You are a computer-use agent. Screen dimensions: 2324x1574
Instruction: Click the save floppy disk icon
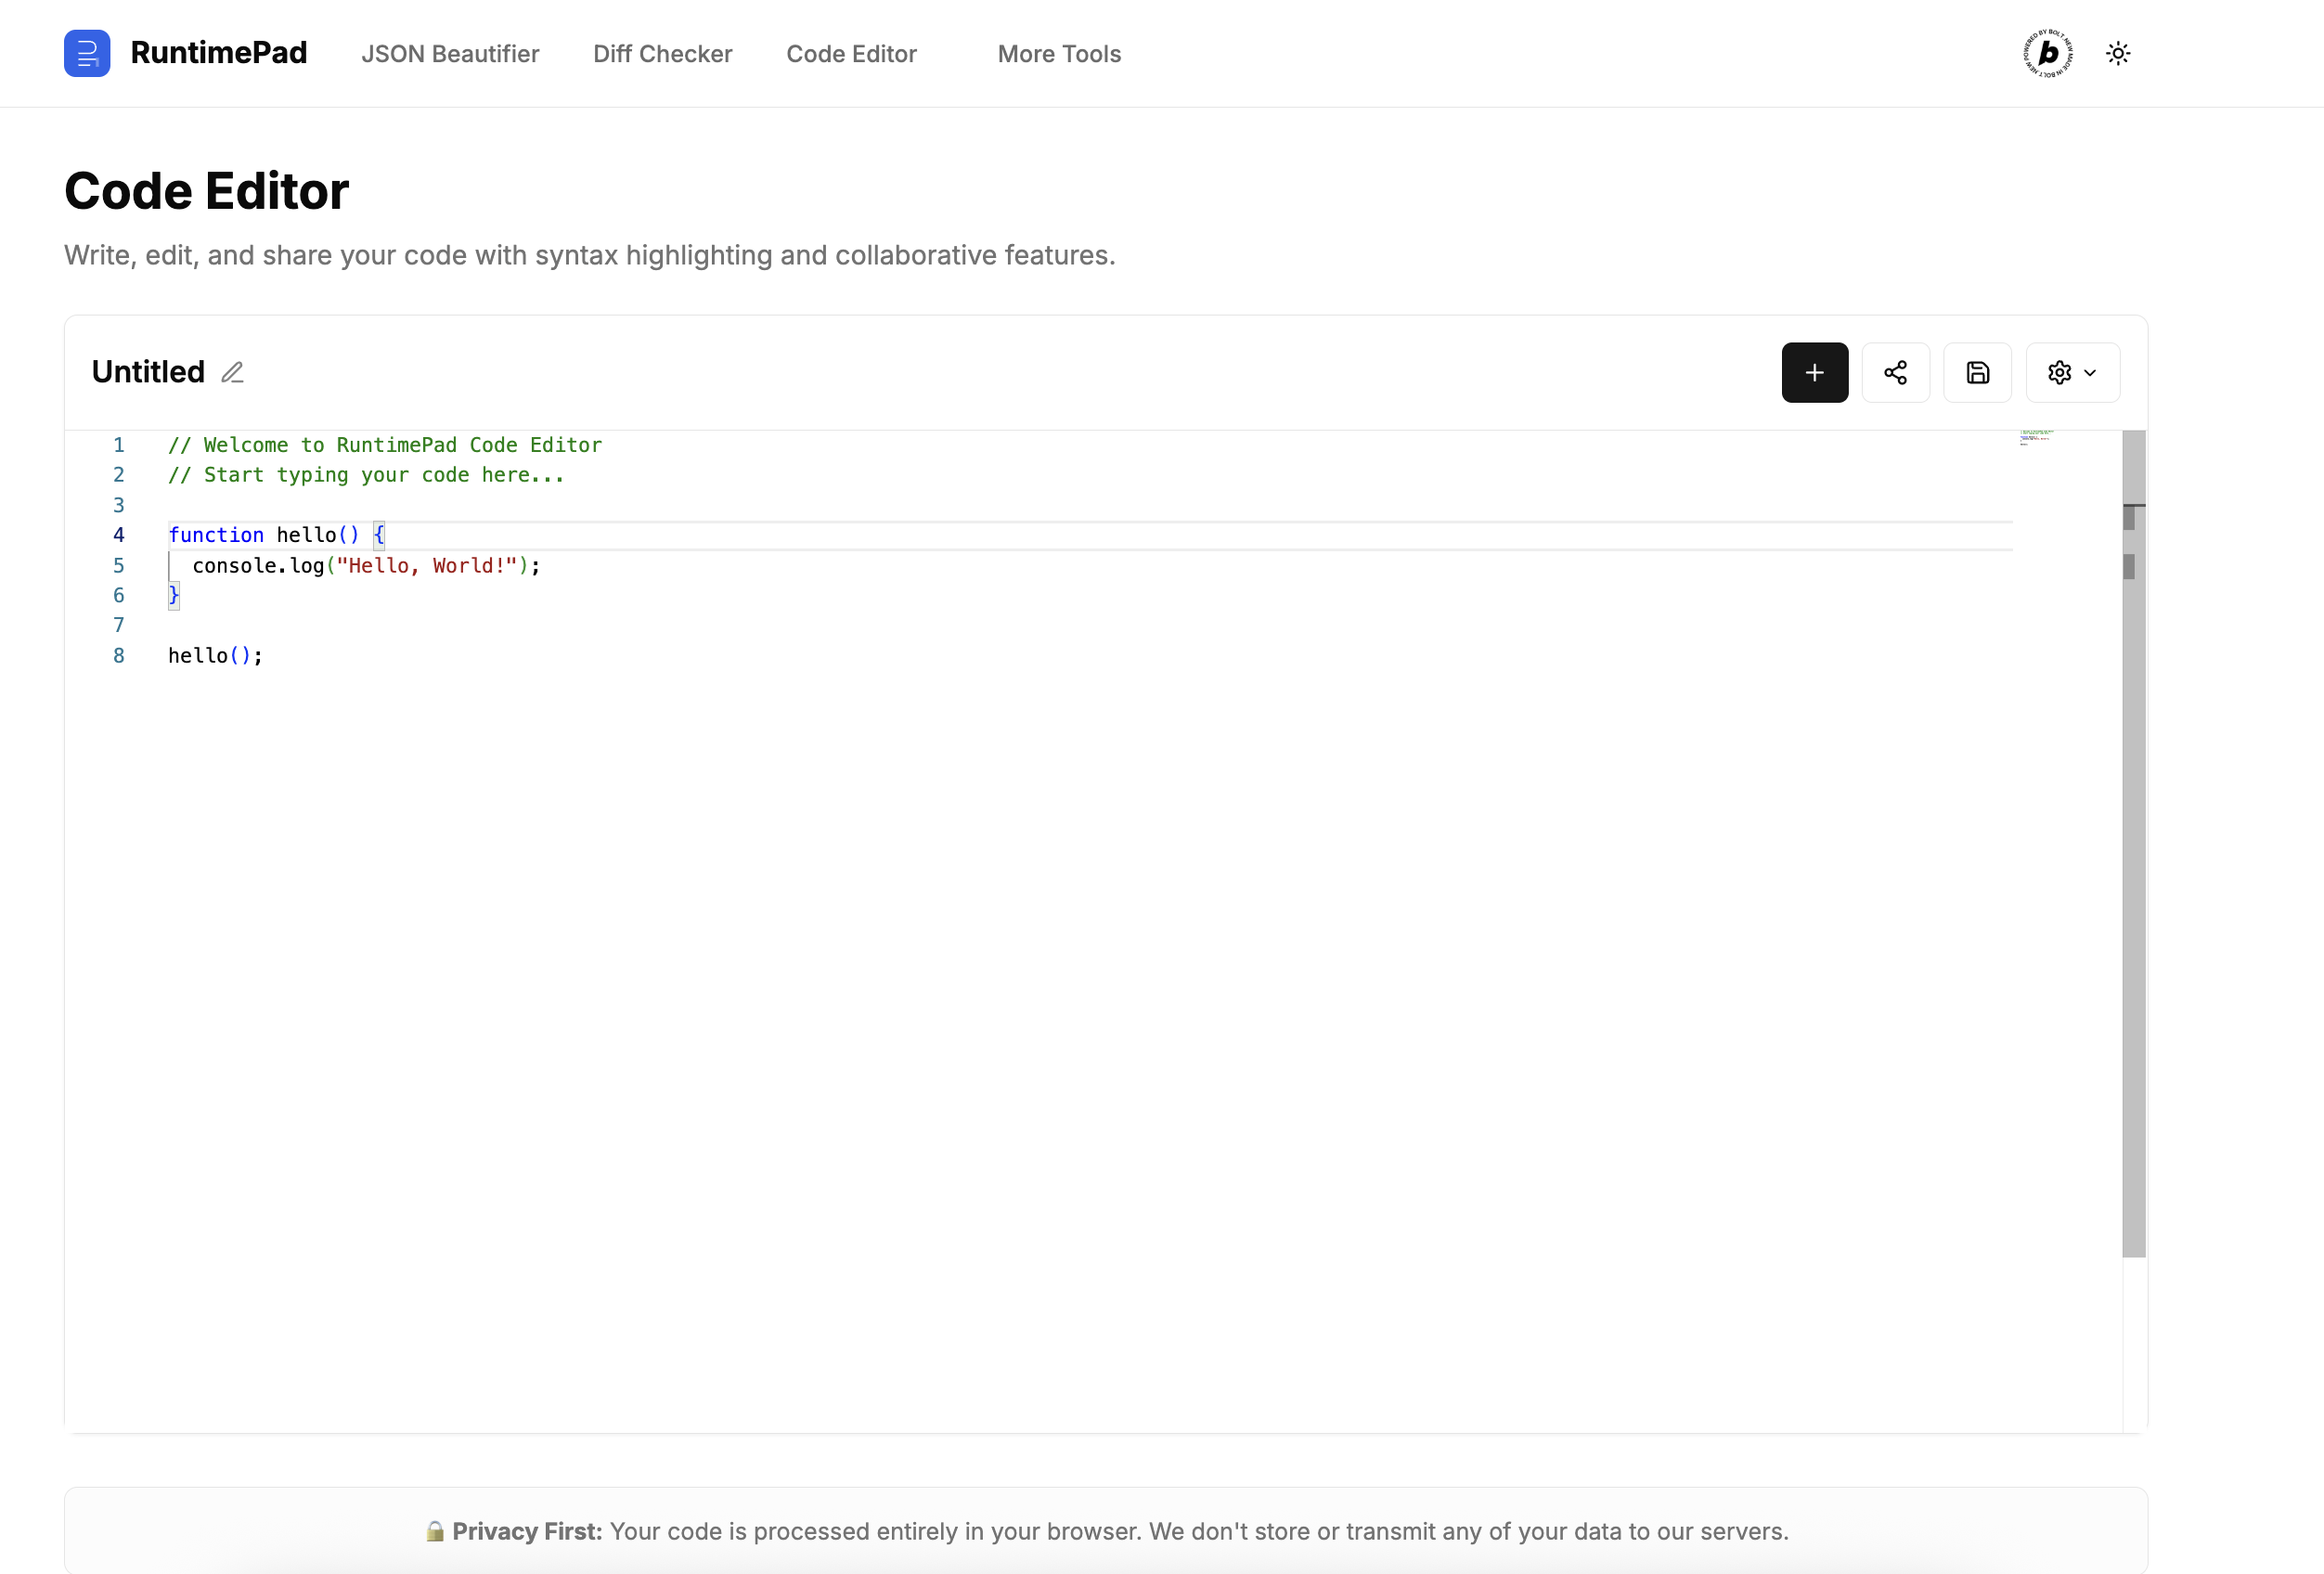click(x=1977, y=373)
